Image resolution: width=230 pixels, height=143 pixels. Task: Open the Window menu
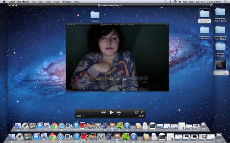[66, 1]
